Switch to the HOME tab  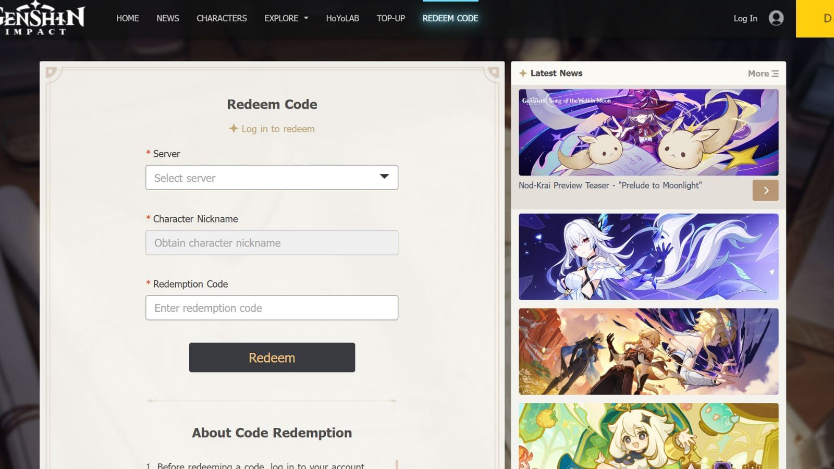tap(127, 18)
